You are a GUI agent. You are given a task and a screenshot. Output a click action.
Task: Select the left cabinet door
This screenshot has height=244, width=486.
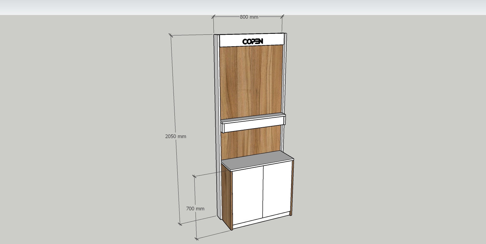click(x=248, y=195)
